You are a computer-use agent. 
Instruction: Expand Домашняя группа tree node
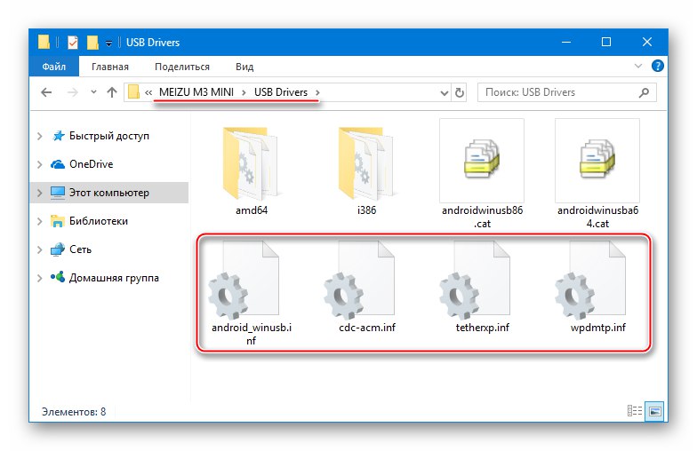(x=39, y=278)
